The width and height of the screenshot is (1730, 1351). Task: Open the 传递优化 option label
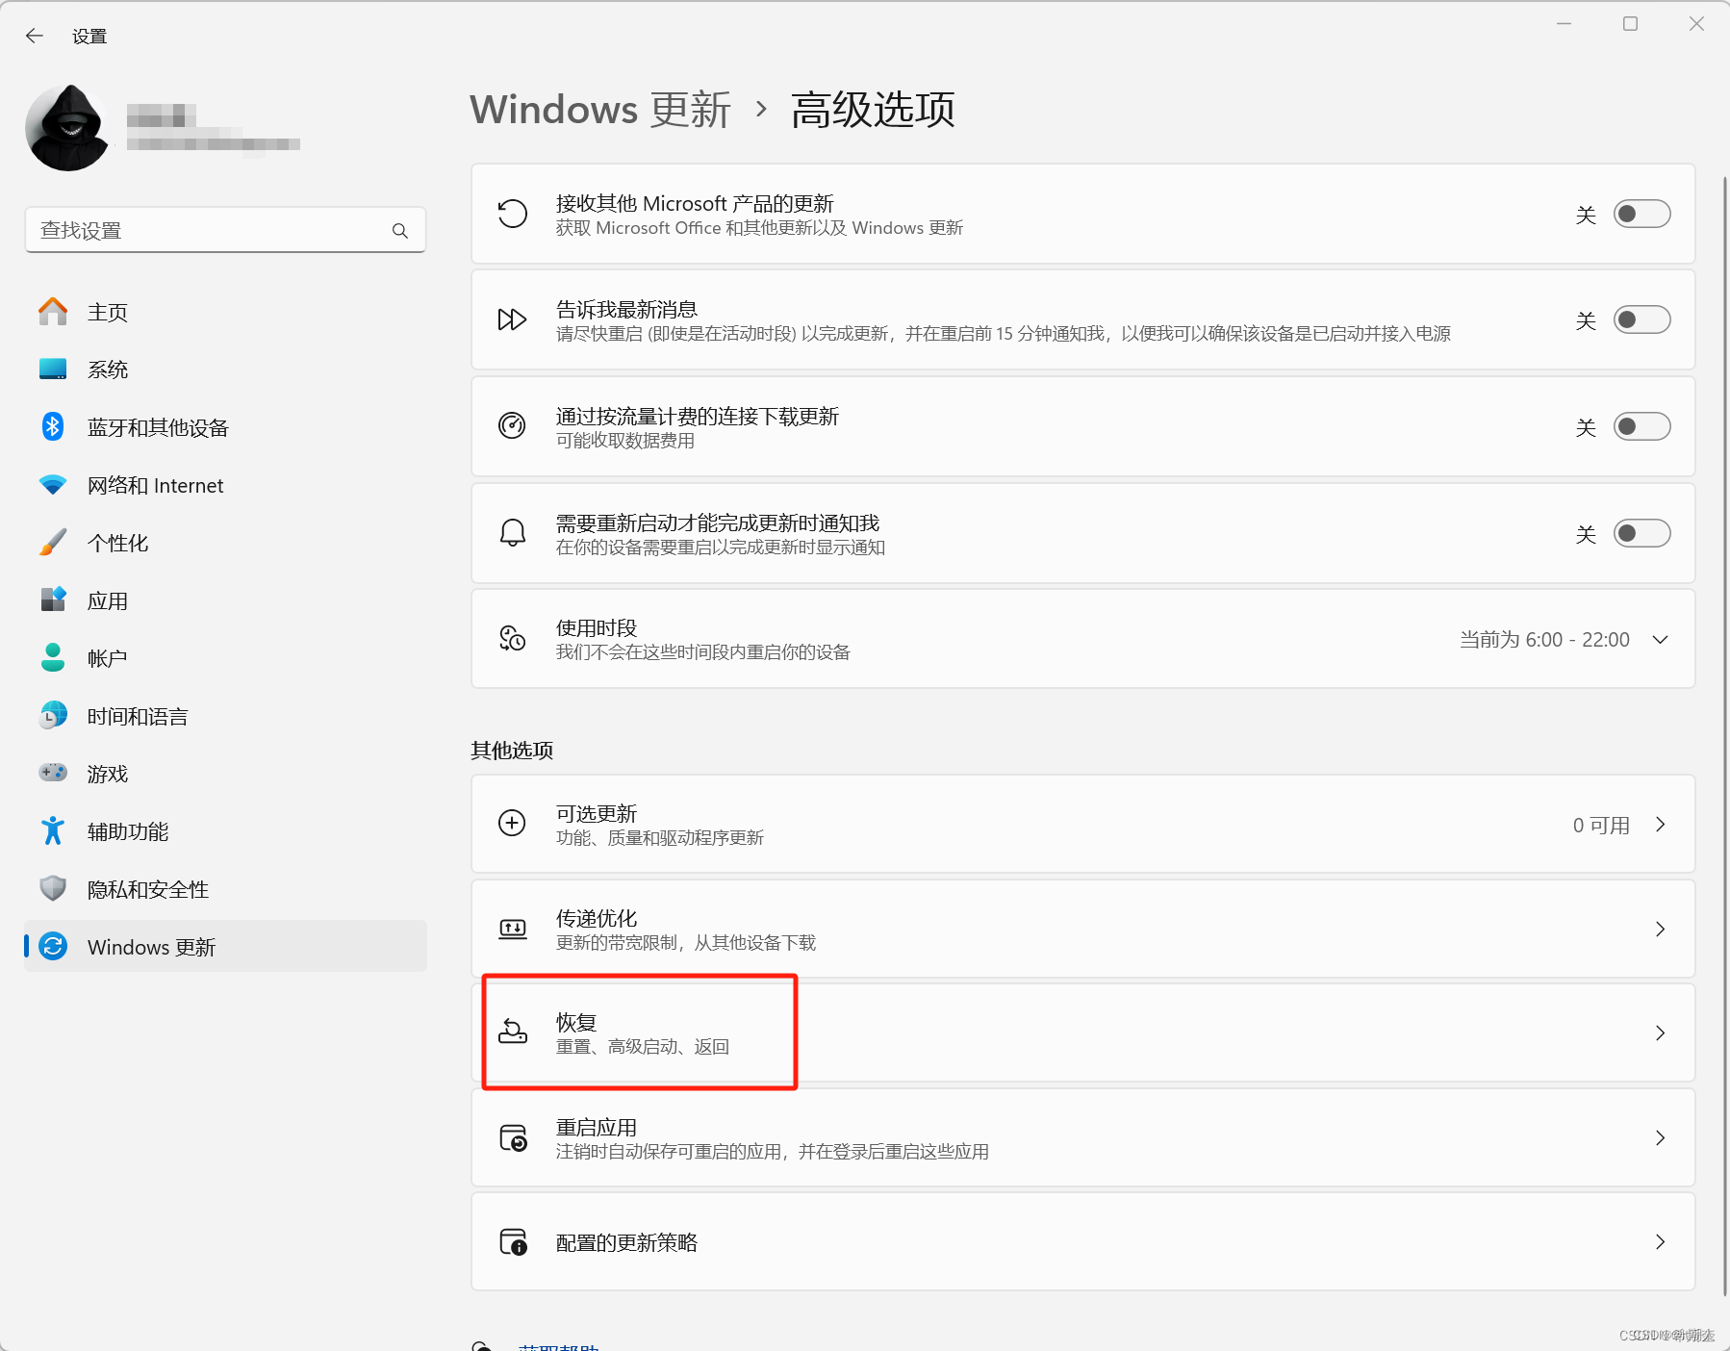[597, 918]
